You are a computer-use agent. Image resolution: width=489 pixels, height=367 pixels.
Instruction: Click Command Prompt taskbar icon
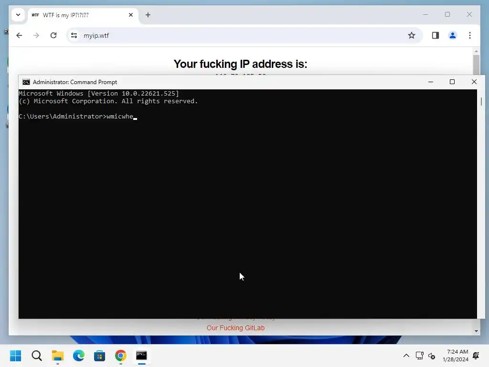click(141, 356)
